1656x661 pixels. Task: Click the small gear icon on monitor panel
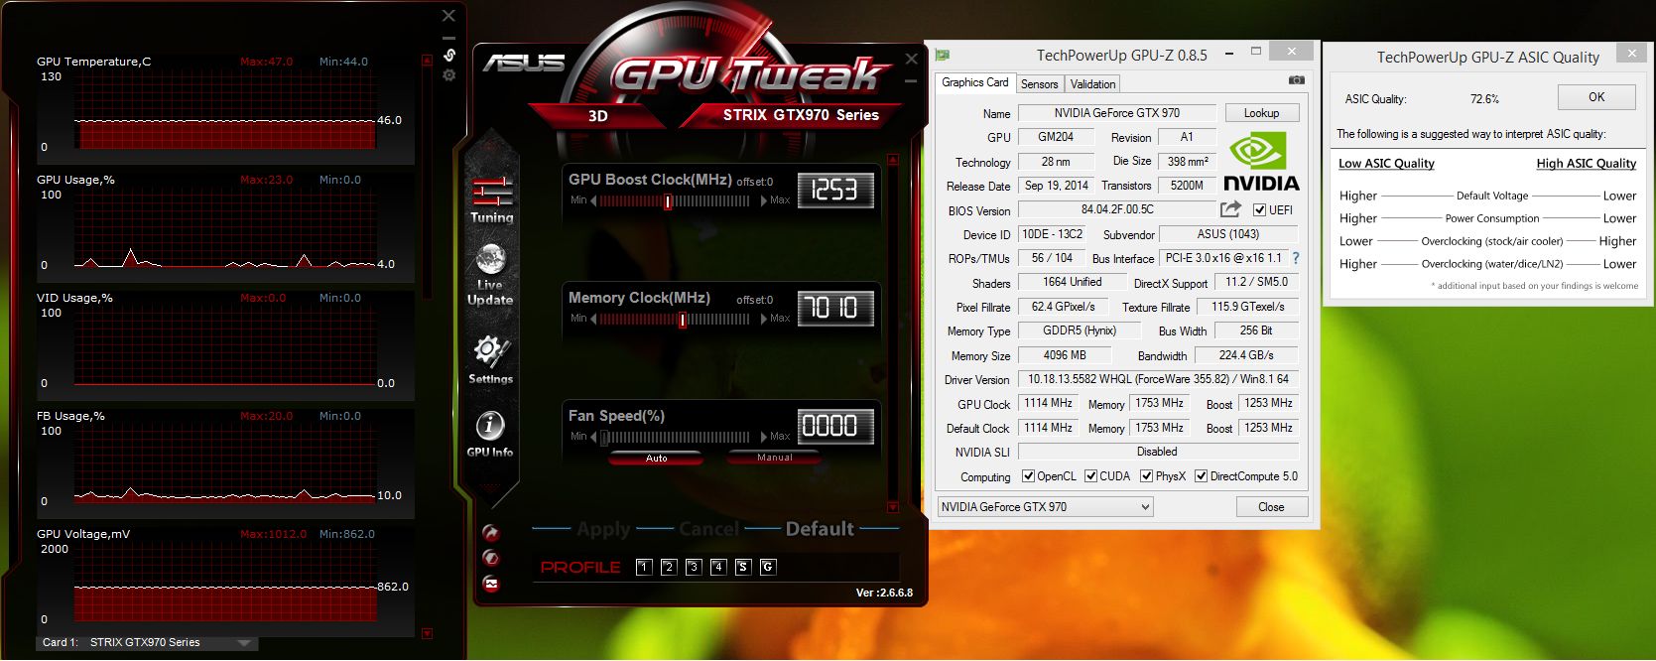click(449, 74)
